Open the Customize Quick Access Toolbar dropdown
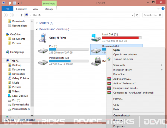The height and width of the screenshot is (128, 167). (x=19, y=3)
